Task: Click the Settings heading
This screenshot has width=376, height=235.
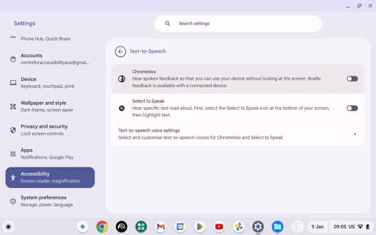Action: coord(24,23)
